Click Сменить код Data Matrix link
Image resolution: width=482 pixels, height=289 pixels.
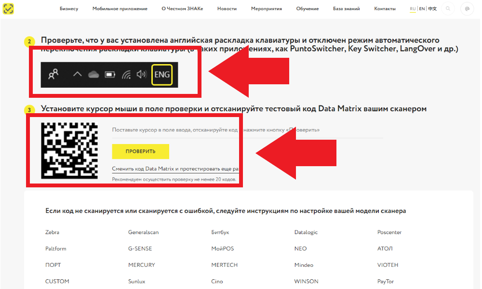pyautogui.click(x=175, y=169)
